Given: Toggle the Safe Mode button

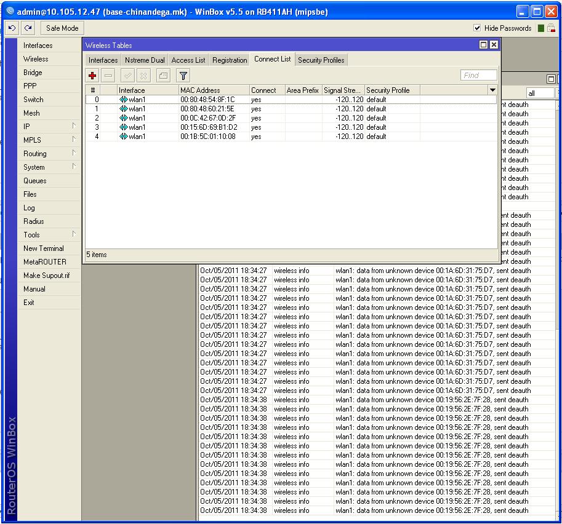Looking at the screenshot, I should pos(62,28).
